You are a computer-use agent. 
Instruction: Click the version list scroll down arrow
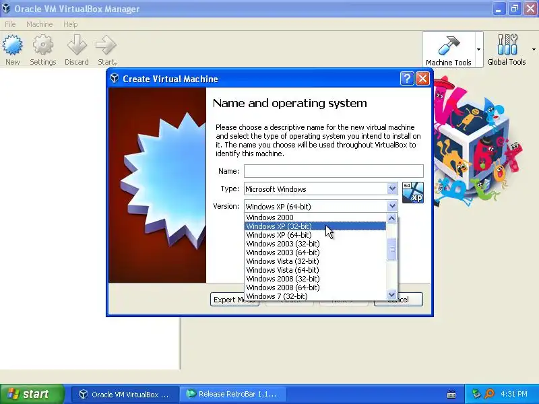tap(391, 294)
